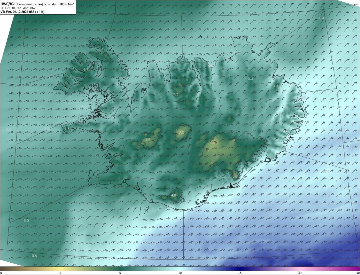Click the 3.0 value on the glacier
The width and height of the screenshot is (360, 275).
[x=181, y=132]
